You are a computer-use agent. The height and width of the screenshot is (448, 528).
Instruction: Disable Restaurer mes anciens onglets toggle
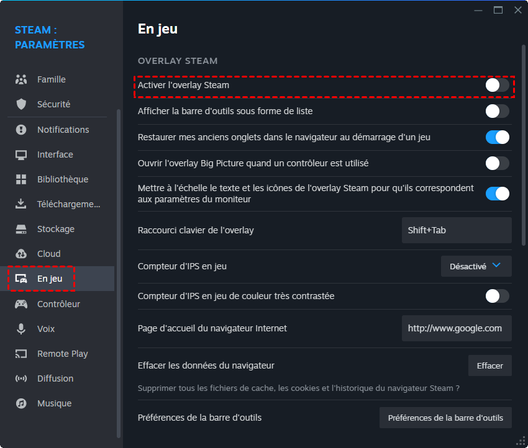coord(497,137)
